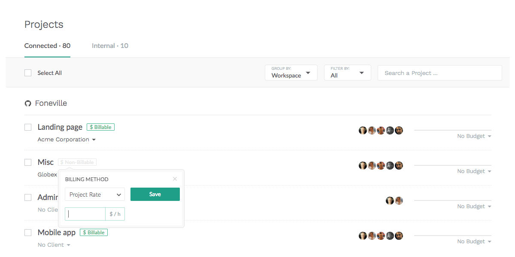515x257 pixels.
Task: Open No Budget dropdown for Admin
Action: click(474, 206)
